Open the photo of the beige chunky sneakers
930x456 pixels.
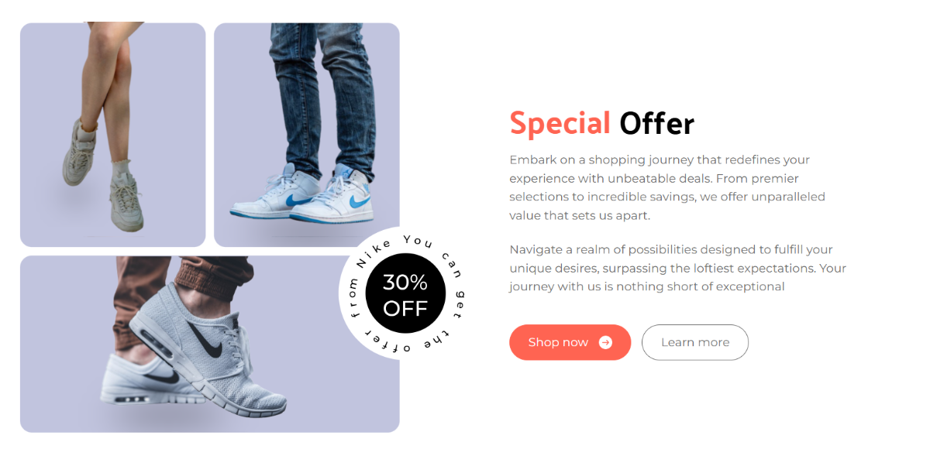coord(113,135)
